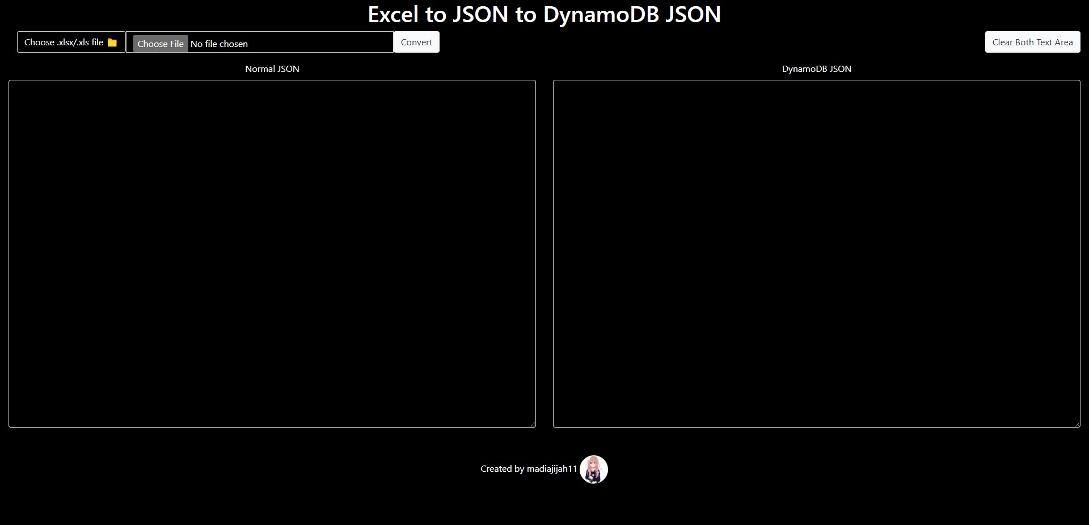Click the page title 'Excel to JSON to DynamoDB JSON'
Screen dimensions: 1089x525
(544, 14)
